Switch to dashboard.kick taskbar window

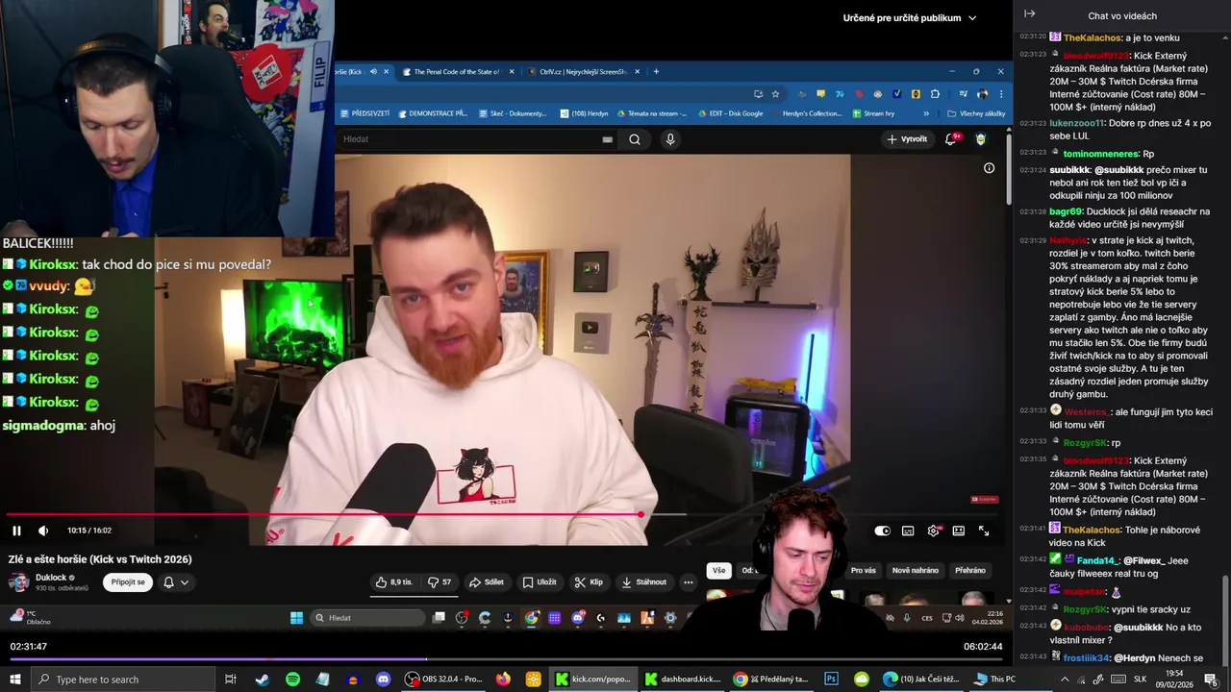pyautogui.click(x=682, y=680)
